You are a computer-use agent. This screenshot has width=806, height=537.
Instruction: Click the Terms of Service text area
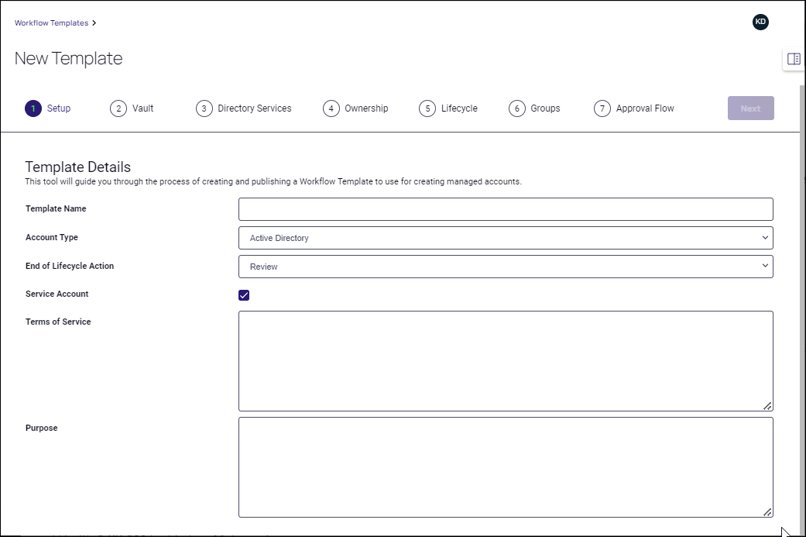click(x=505, y=360)
